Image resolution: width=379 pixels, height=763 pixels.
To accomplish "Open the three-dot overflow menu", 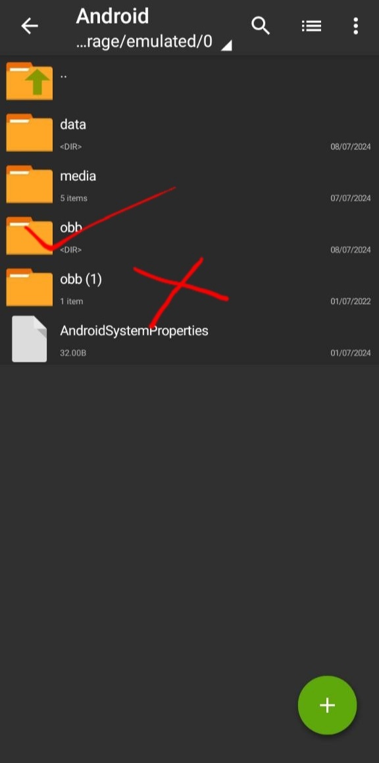I will (356, 26).
